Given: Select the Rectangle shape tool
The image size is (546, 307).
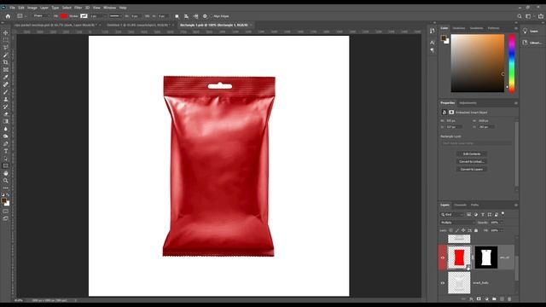Looking at the screenshot, I should pyautogui.click(x=6, y=165).
